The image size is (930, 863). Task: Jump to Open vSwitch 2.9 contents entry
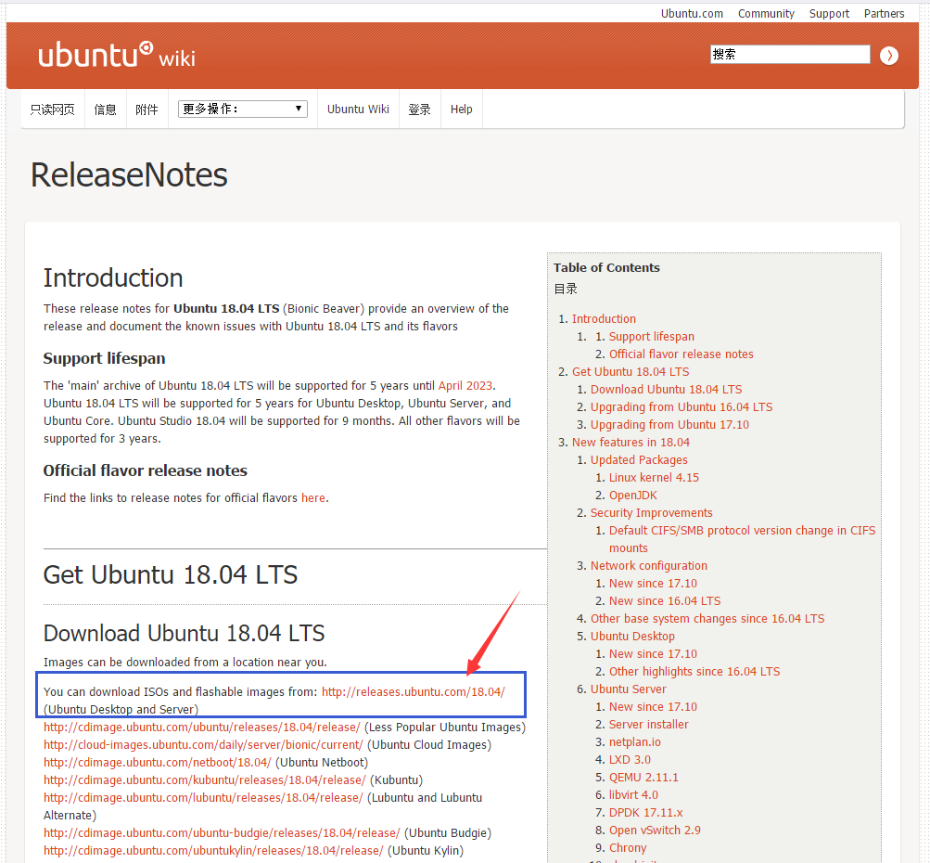(x=655, y=831)
